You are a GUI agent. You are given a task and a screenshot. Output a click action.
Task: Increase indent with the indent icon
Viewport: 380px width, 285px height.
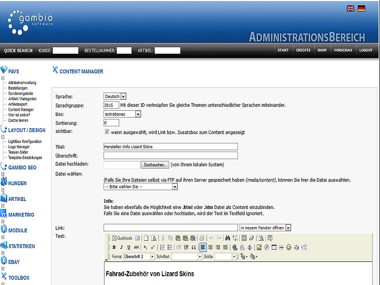point(186,247)
